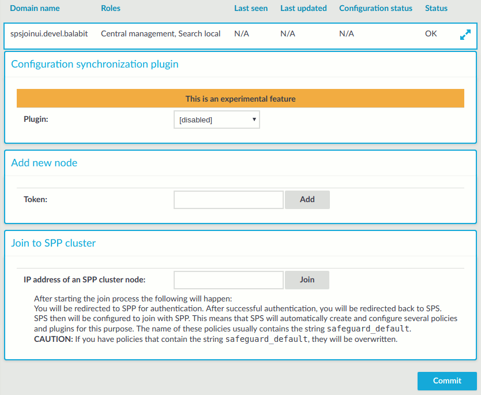Click the OK status value

(431, 34)
